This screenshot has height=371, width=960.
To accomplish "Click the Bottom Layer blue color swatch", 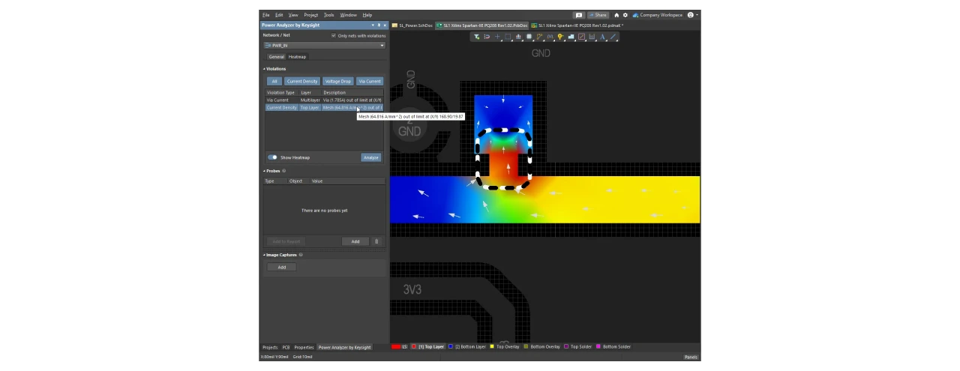I will [x=451, y=347].
